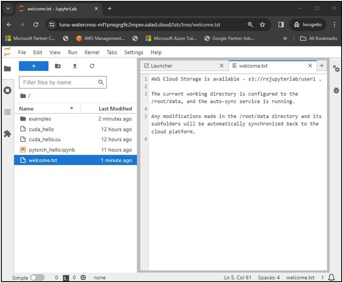Click the blue New Launcher plus button

pyautogui.click(x=34, y=66)
